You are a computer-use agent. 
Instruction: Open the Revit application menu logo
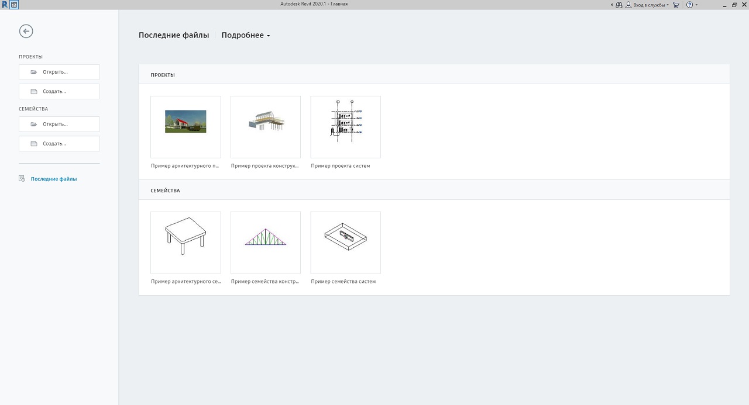coord(5,4)
